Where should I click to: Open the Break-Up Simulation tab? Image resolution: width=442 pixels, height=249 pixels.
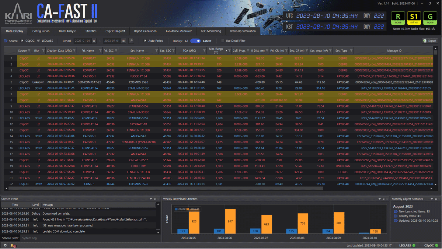(243, 31)
